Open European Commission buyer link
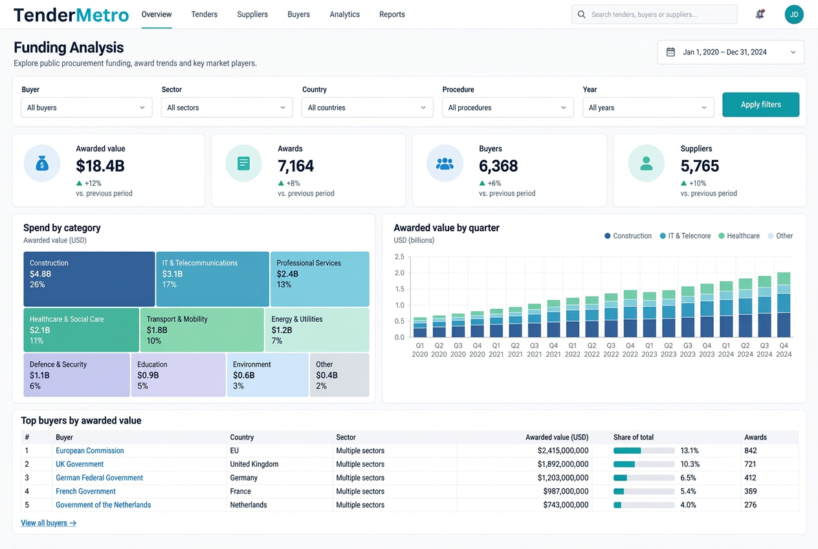 (90, 451)
